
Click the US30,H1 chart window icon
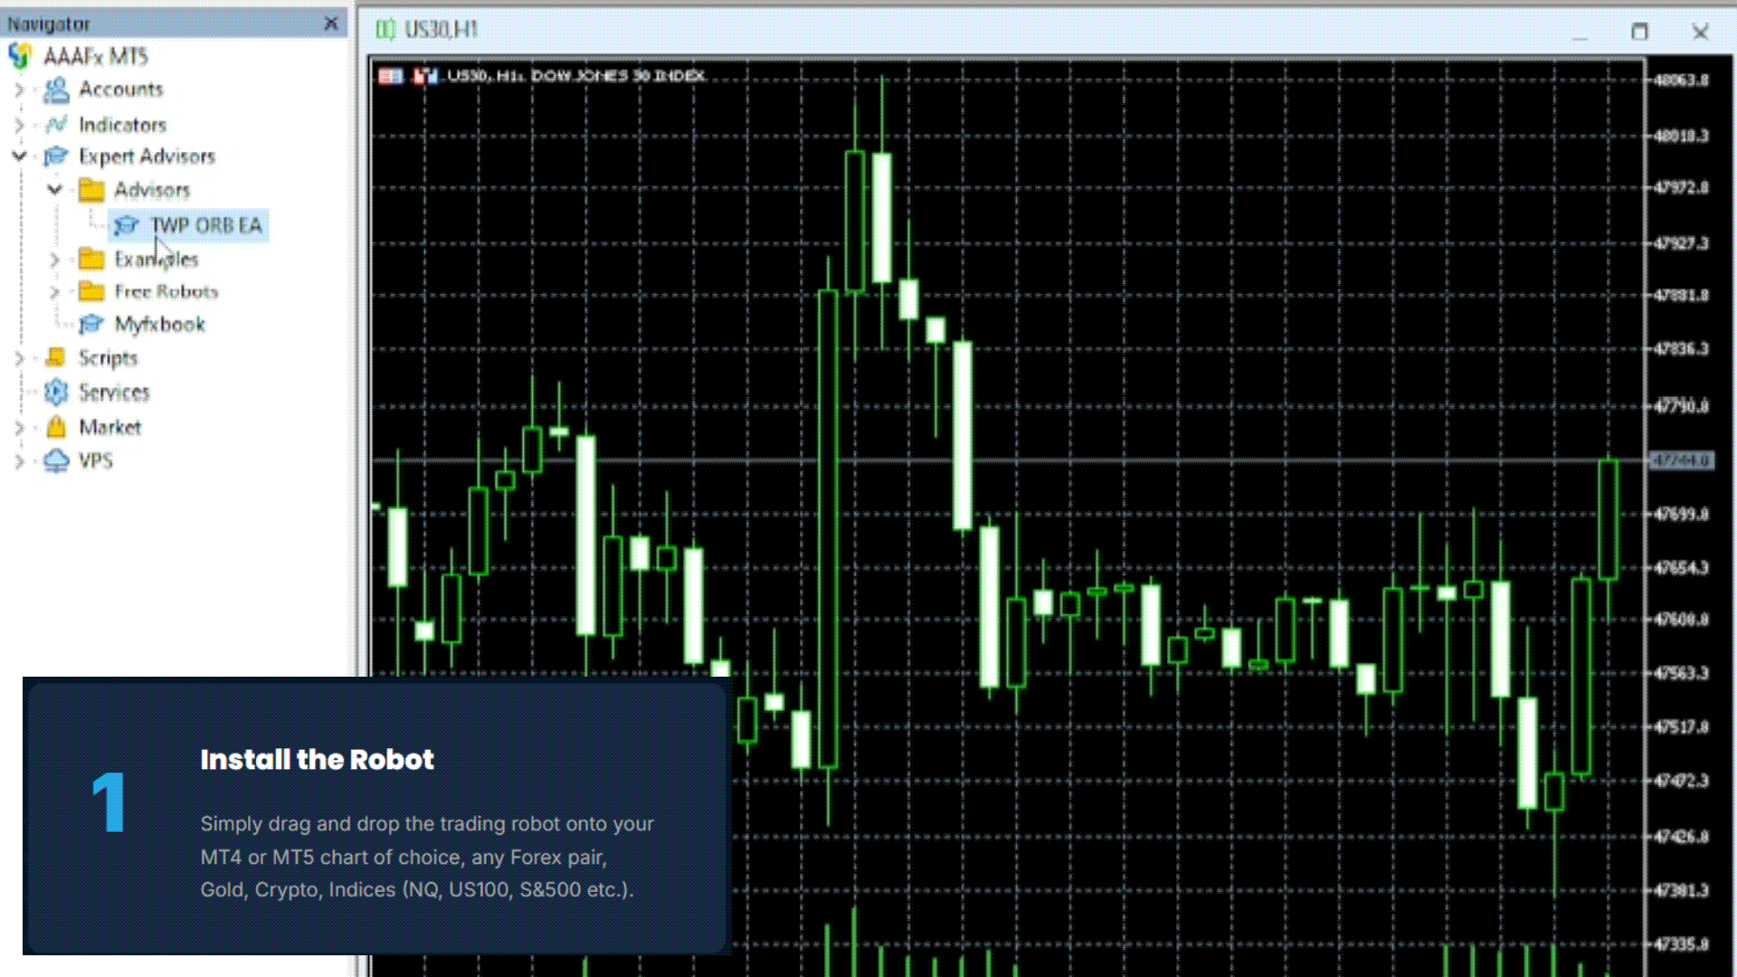[x=385, y=30]
